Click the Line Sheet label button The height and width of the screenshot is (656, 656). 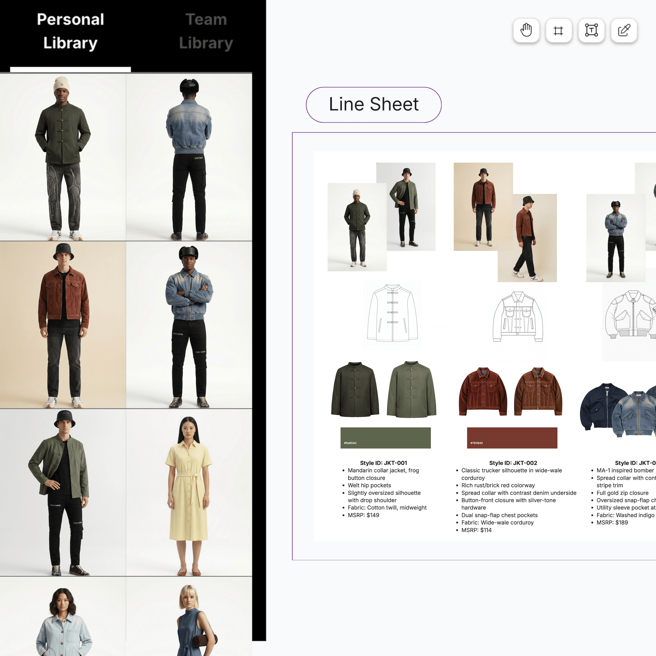point(374,105)
